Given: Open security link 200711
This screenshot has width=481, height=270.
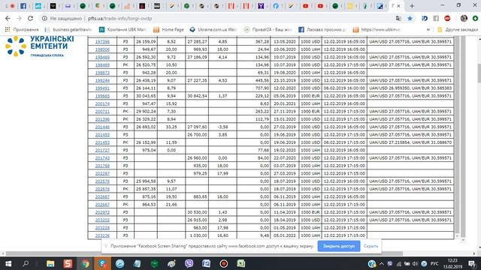Looking at the screenshot, I should [x=102, y=112].
